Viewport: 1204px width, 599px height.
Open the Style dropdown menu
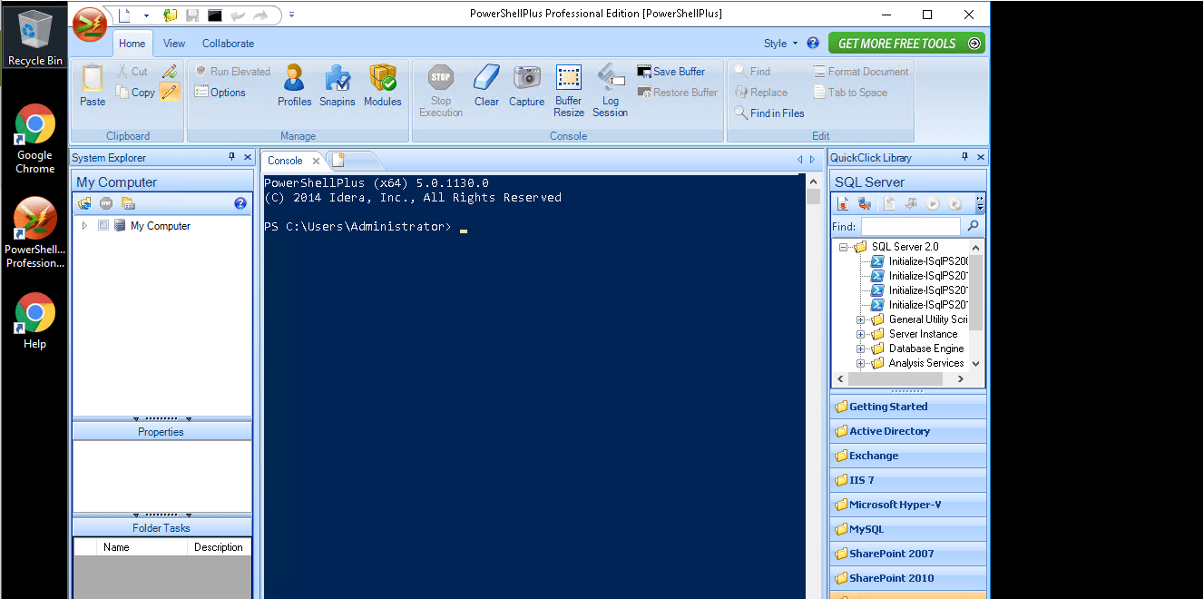tap(780, 44)
